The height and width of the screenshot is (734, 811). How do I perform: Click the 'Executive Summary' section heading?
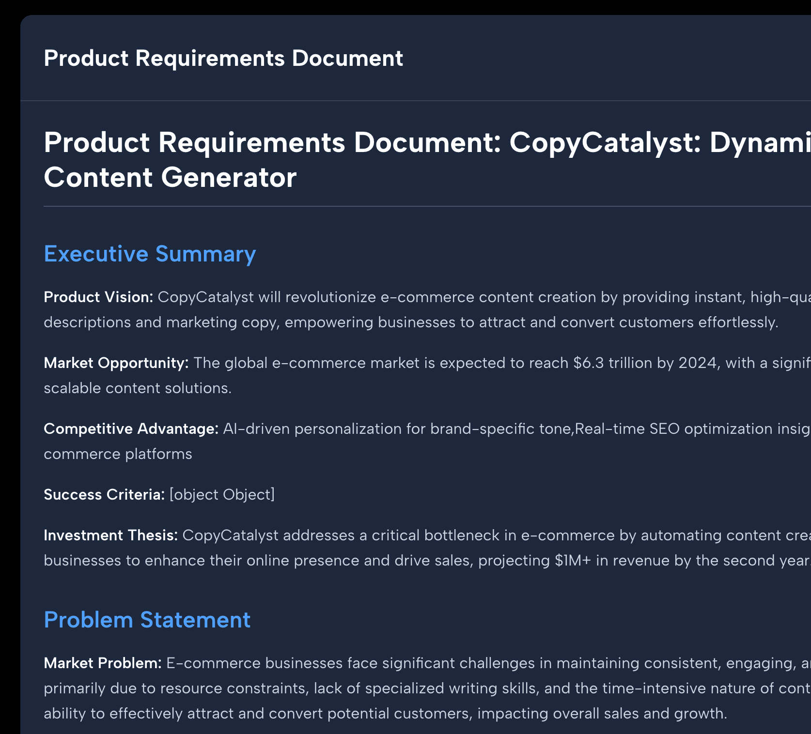(150, 254)
